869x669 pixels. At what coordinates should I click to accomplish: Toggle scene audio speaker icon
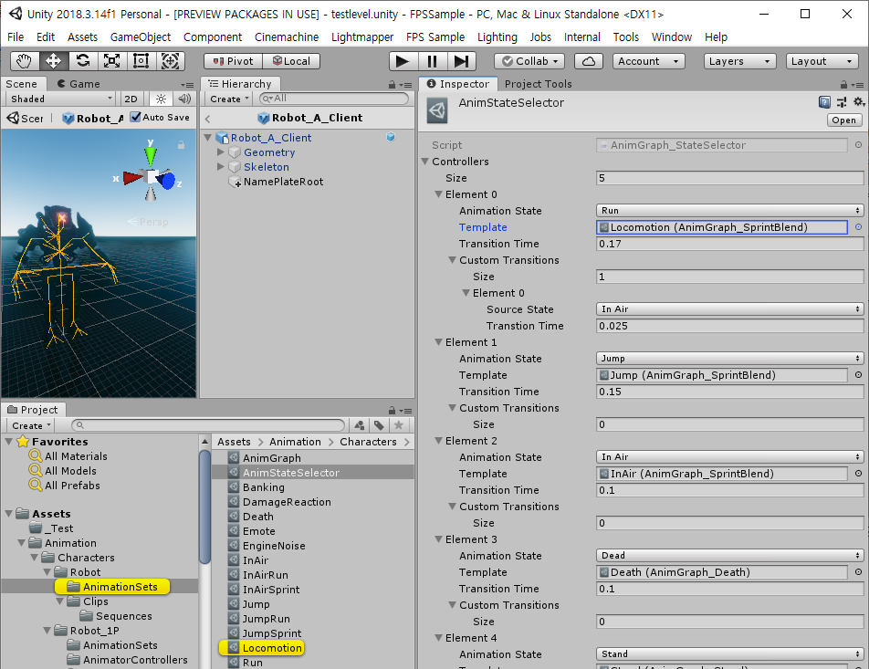coord(184,99)
